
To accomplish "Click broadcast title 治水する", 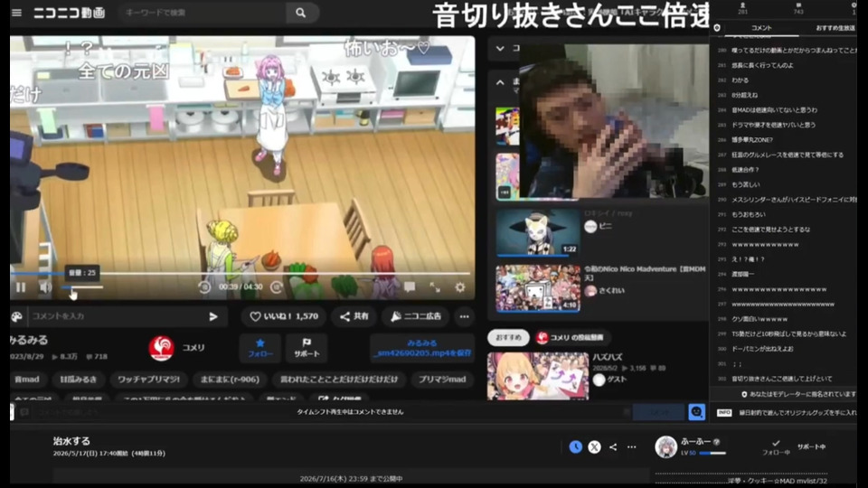I will [x=71, y=441].
